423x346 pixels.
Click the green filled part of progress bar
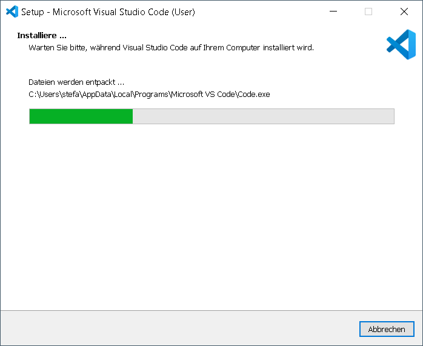(x=81, y=116)
